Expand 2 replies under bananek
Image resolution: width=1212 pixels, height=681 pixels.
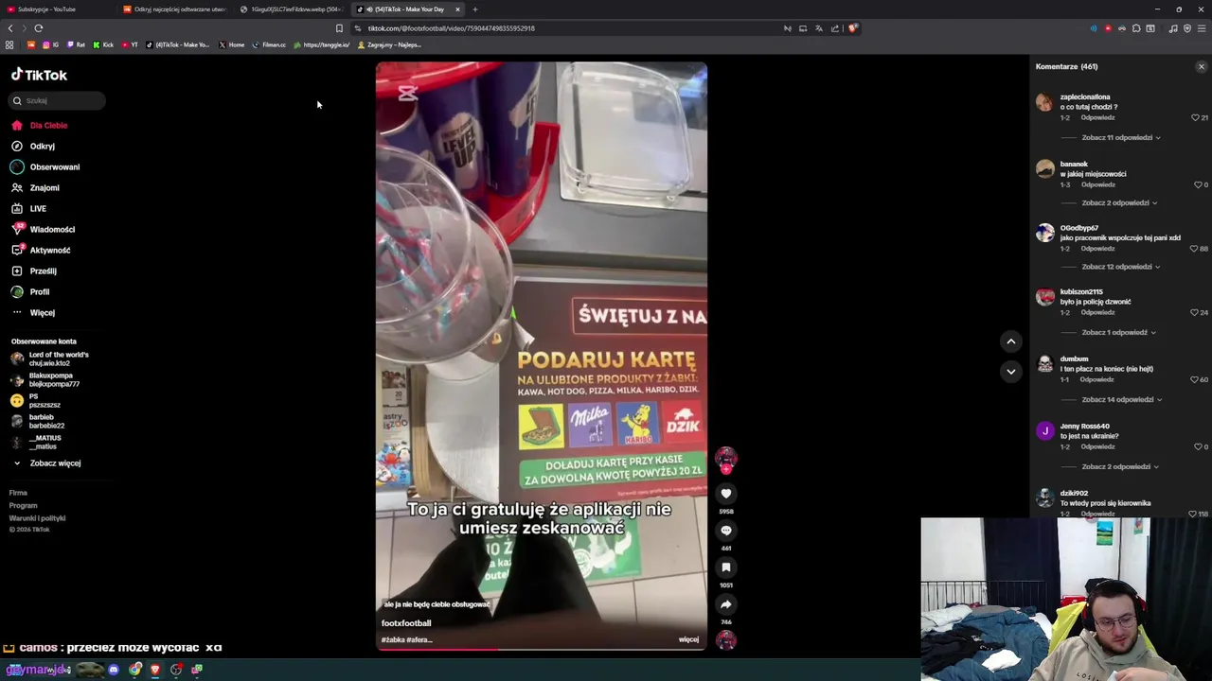point(1119,202)
